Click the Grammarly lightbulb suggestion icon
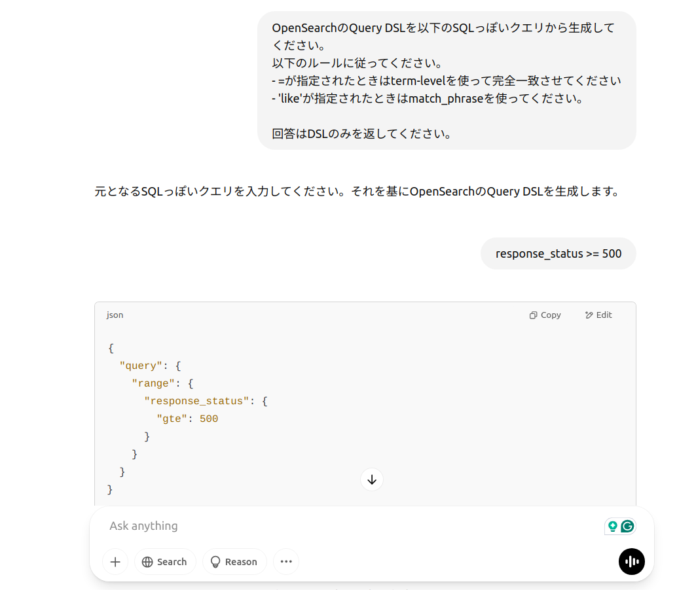 613,527
